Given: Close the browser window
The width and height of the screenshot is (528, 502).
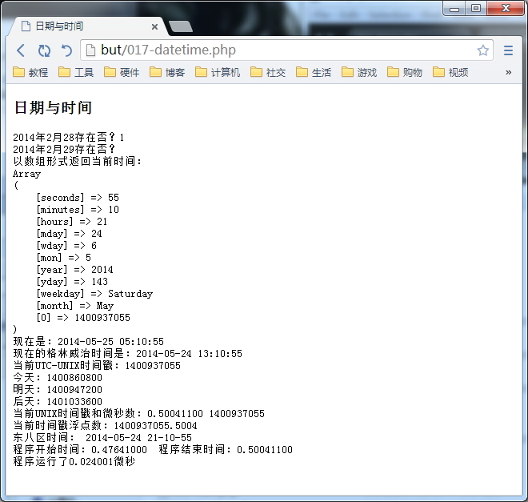Looking at the screenshot, I should click(x=506, y=9).
